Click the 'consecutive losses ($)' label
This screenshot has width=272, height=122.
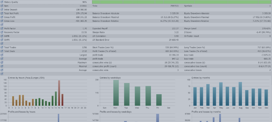click(195, 63)
